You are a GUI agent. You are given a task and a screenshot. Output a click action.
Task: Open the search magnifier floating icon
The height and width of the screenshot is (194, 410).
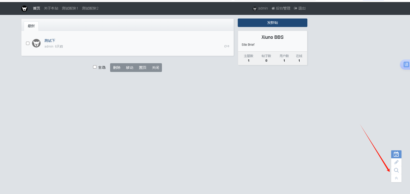coord(396,170)
